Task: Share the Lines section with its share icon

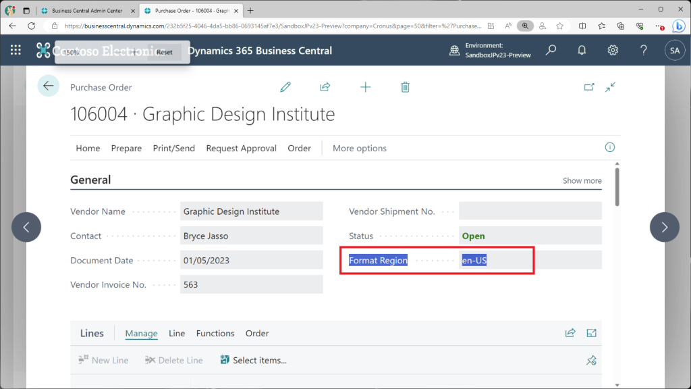Action: [x=570, y=333]
